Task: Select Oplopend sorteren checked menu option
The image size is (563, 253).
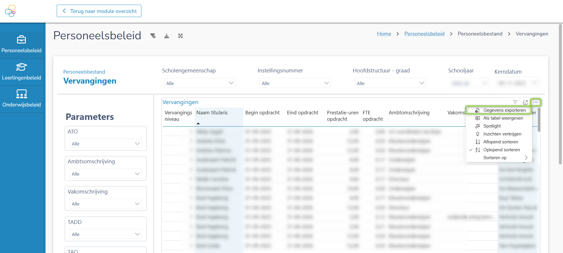Action: (x=501, y=150)
